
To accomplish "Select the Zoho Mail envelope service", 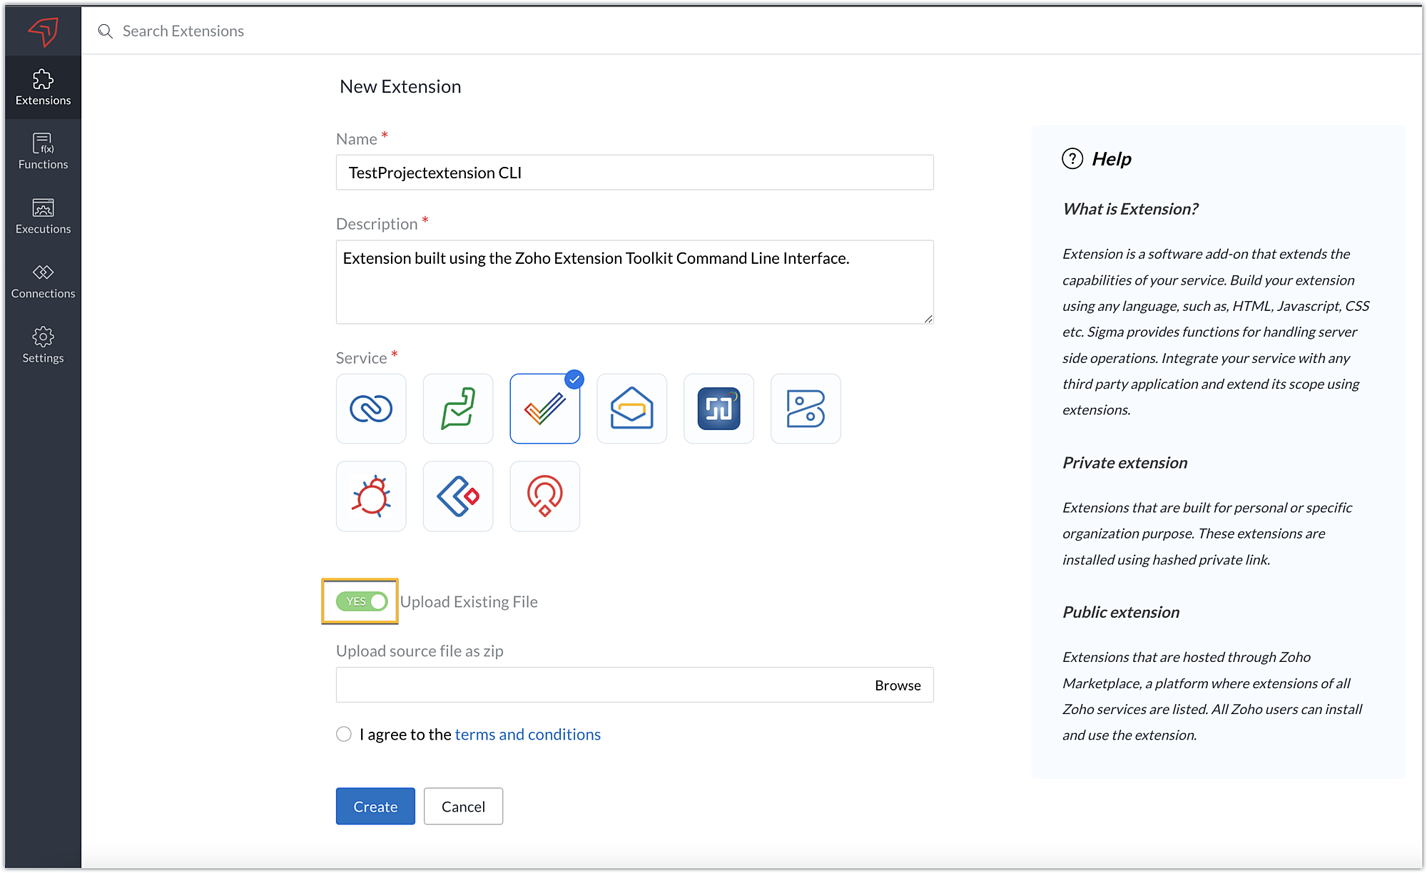I will (632, 409).
